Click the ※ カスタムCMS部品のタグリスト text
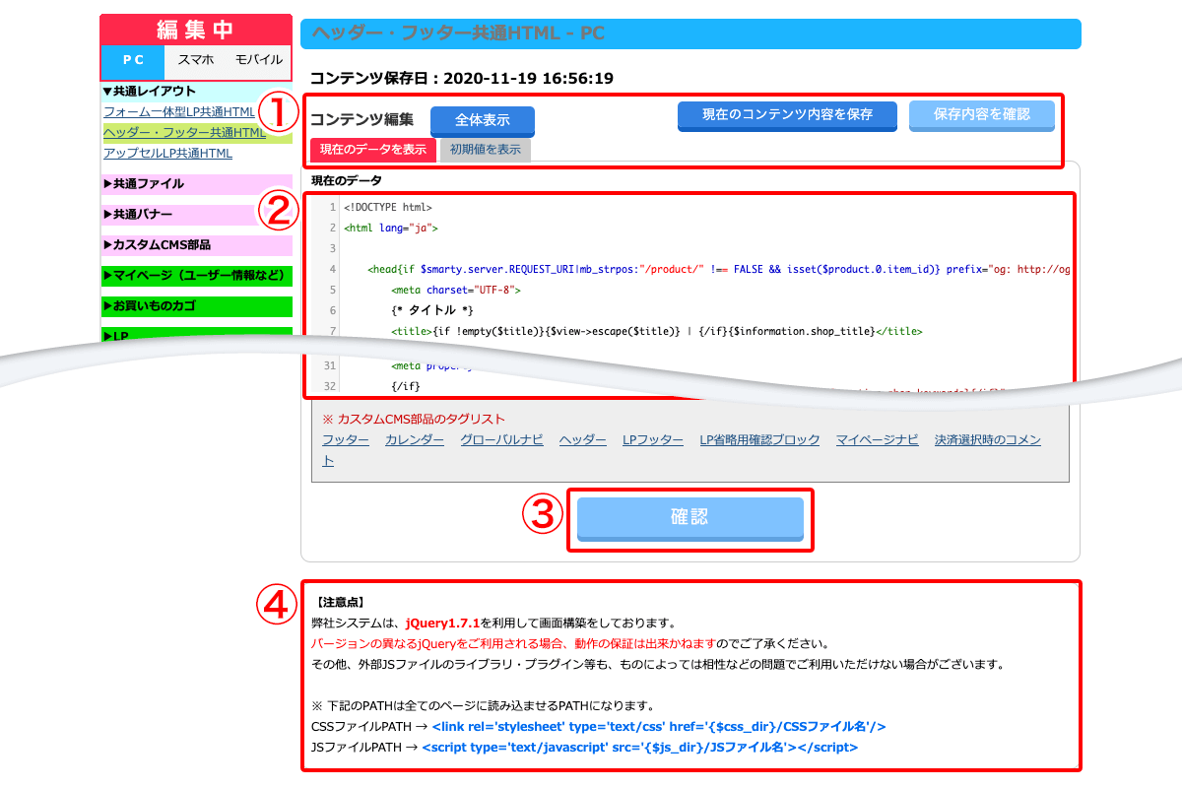 414,420
